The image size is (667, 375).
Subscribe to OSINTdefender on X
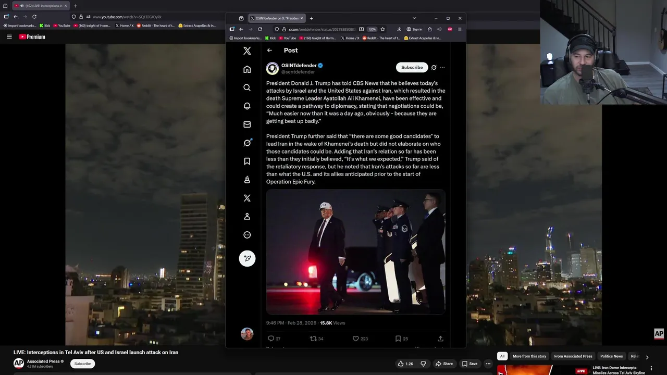(412, 67)
